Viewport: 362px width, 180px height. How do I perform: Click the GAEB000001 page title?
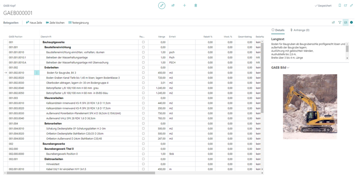(18, 13)
